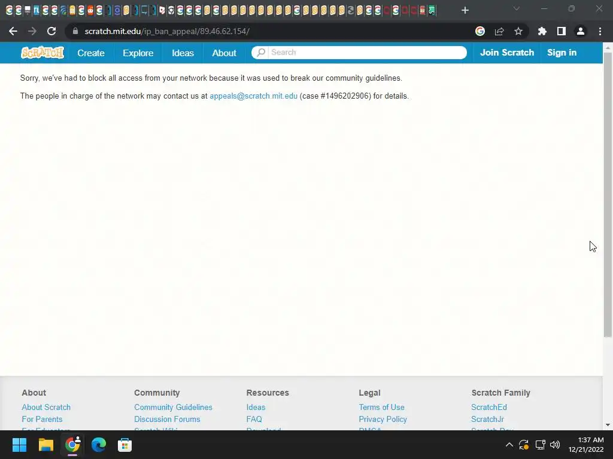Image resolution: width=613 pixels, height=459 pixels.
Task: Open the FAQ footer link
Action: (x=254, y=419)
